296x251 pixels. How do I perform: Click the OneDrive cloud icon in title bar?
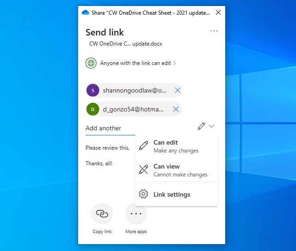pyautogui.click(x=85, y=13)
